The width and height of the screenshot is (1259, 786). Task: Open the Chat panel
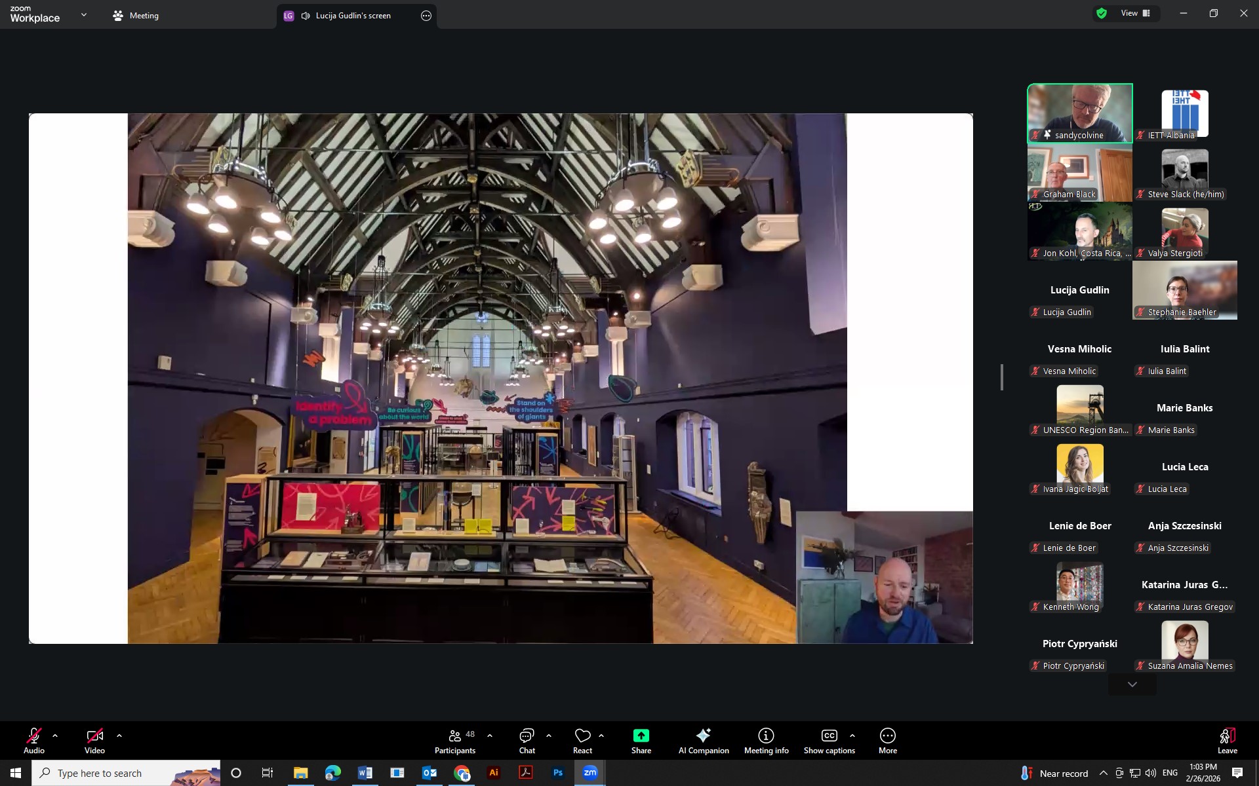click(527, 741)
